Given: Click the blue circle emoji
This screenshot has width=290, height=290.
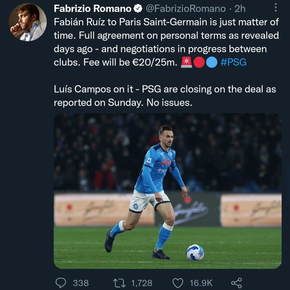Looking at the screenshot, I should point(212,62).
